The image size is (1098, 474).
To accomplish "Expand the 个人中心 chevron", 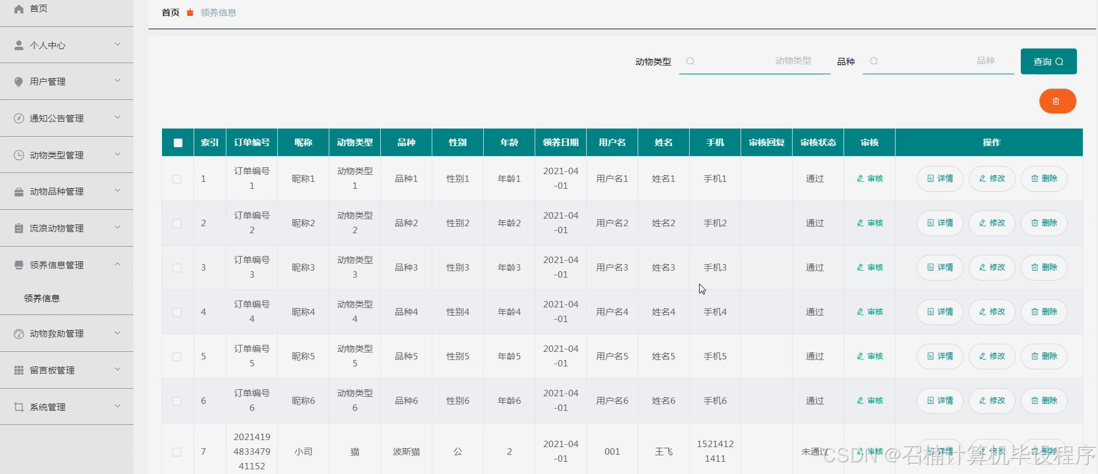I will 118,44.
